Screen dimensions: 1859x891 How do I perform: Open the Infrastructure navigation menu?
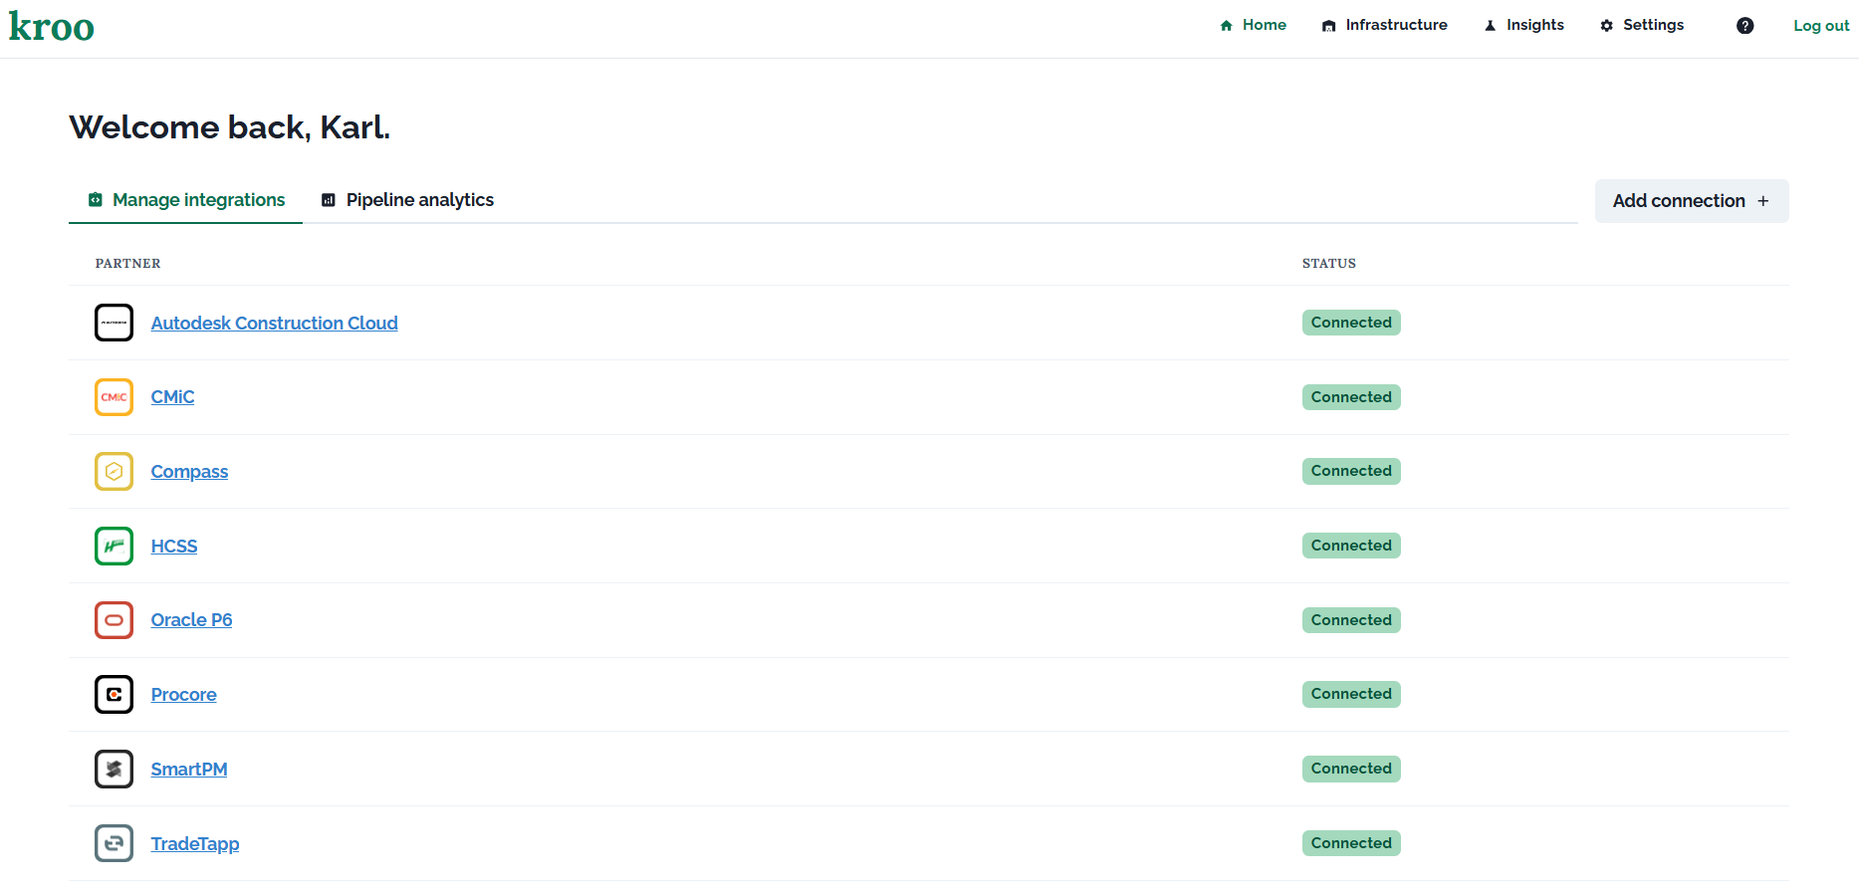coord(1384,25)
